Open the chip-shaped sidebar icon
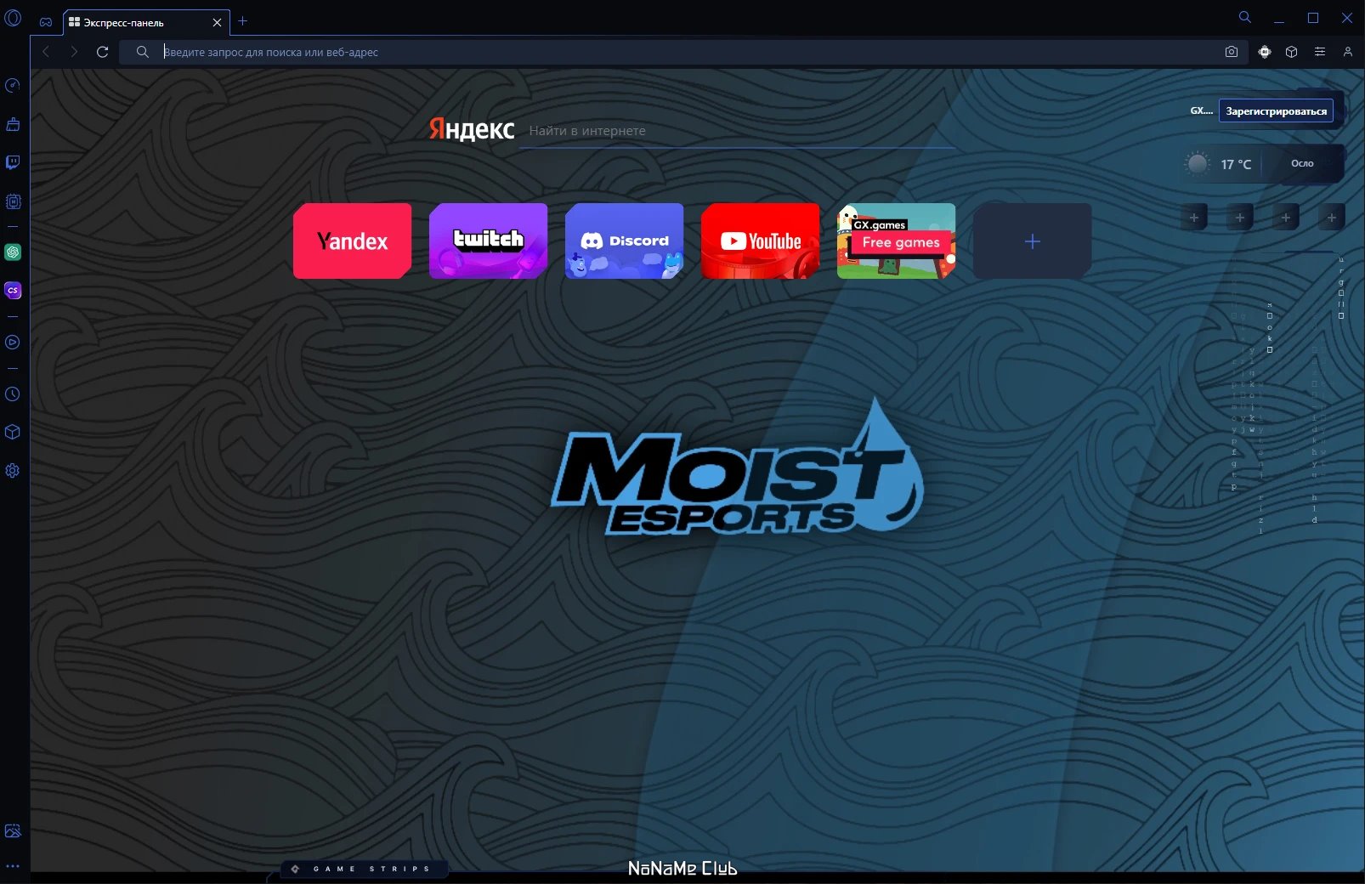The image size is (1365, 884). [x=13, y=201]
